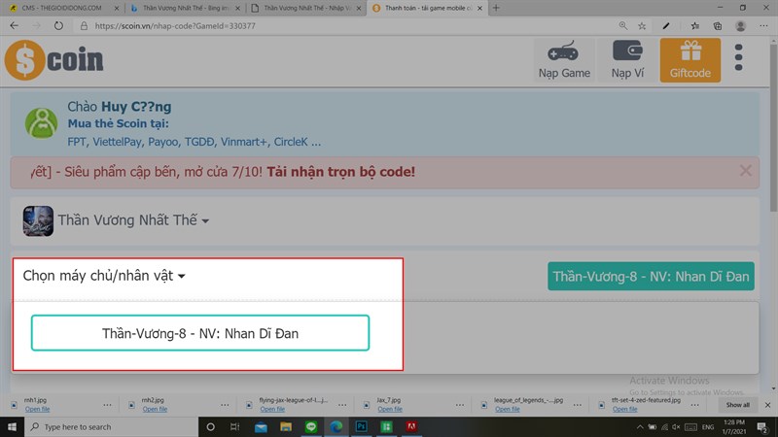The width and height of the screenshot is (778, 437).
Task: Add this page to favorites star
Action: point(642,26)
